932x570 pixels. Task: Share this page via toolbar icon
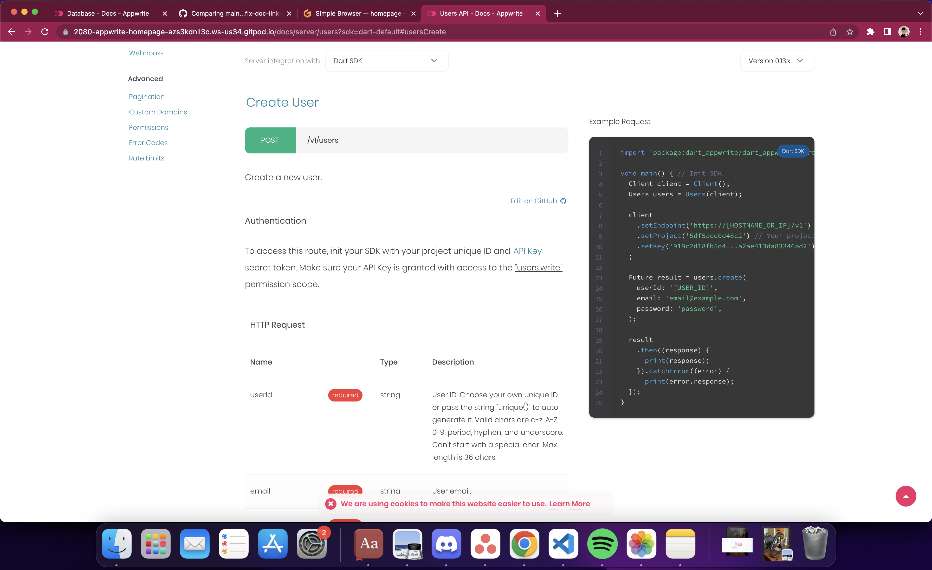(x=833, y=32)
